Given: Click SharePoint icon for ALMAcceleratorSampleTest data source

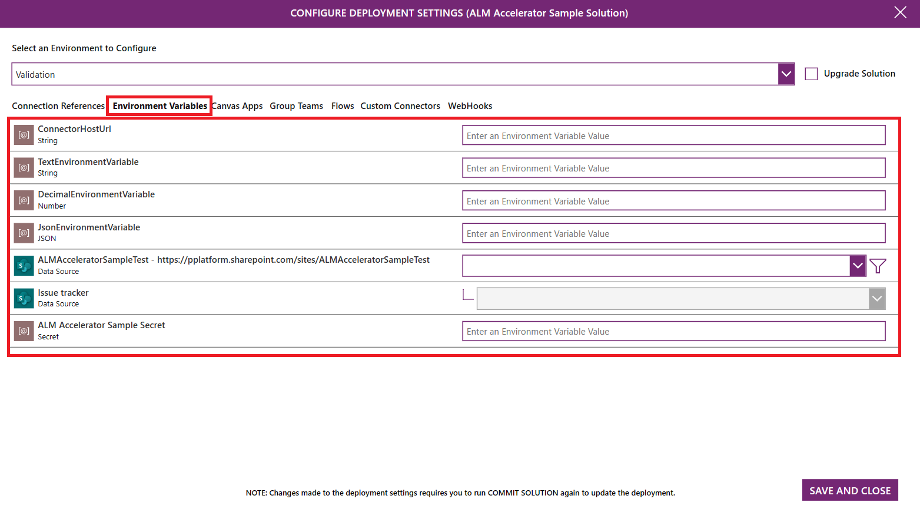Looking at the screenshot, I should (x=24, y=266).
